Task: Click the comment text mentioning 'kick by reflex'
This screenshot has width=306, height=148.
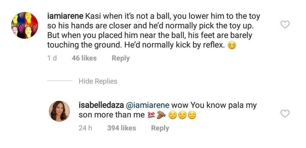Action: 154,31
